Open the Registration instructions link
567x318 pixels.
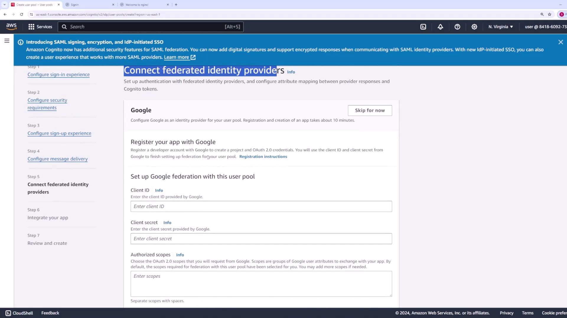[x=263, y=157]
